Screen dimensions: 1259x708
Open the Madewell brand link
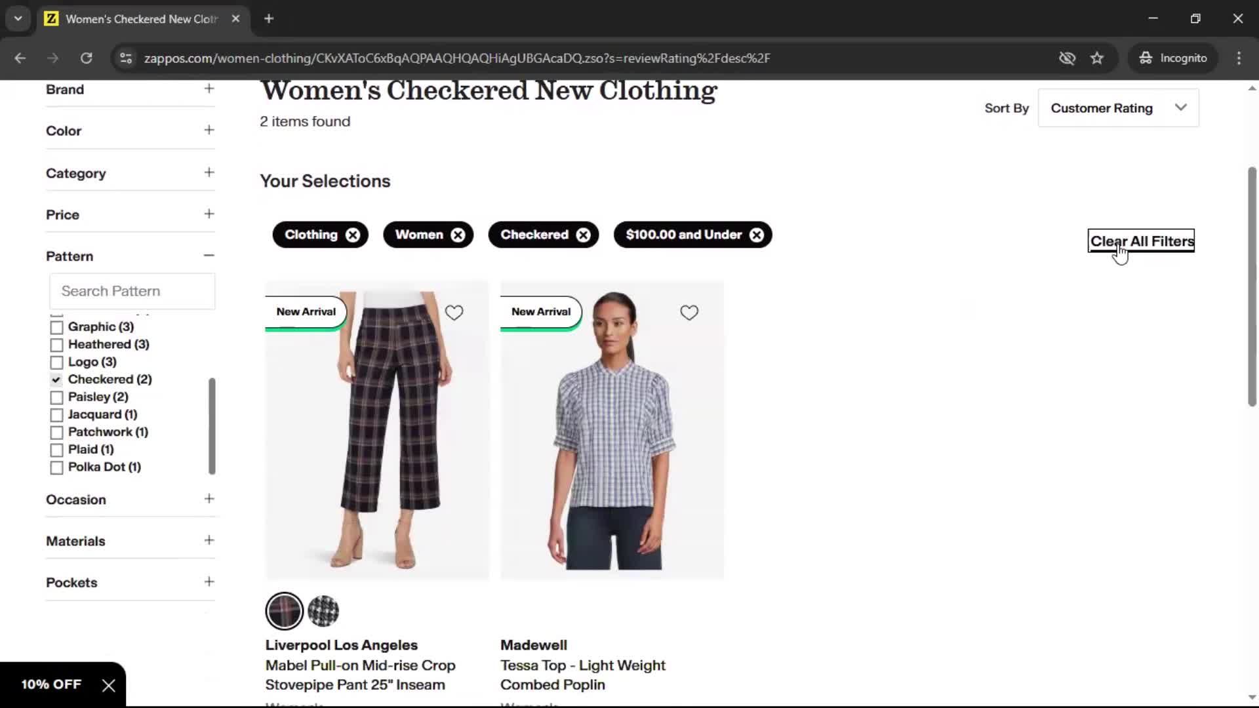[534, 645]
